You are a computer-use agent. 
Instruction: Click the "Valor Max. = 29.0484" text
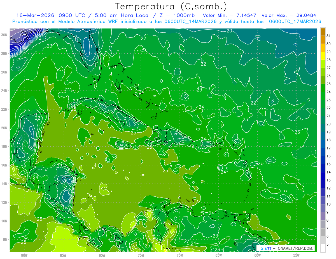pyautogui.click(x=290, y=15)
